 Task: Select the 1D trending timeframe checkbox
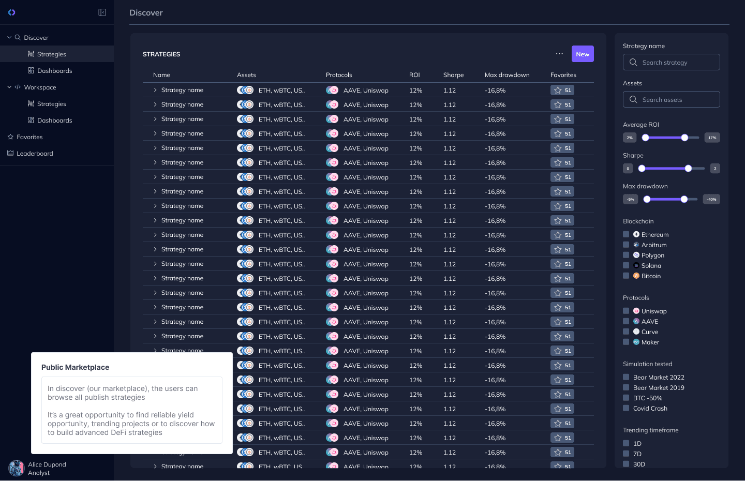(626, 443)
